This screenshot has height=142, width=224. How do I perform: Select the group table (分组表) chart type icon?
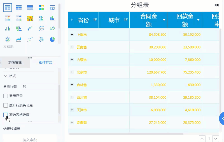pos(8,8)
